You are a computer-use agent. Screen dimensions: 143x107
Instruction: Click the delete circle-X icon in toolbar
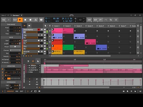pos(116,20)
